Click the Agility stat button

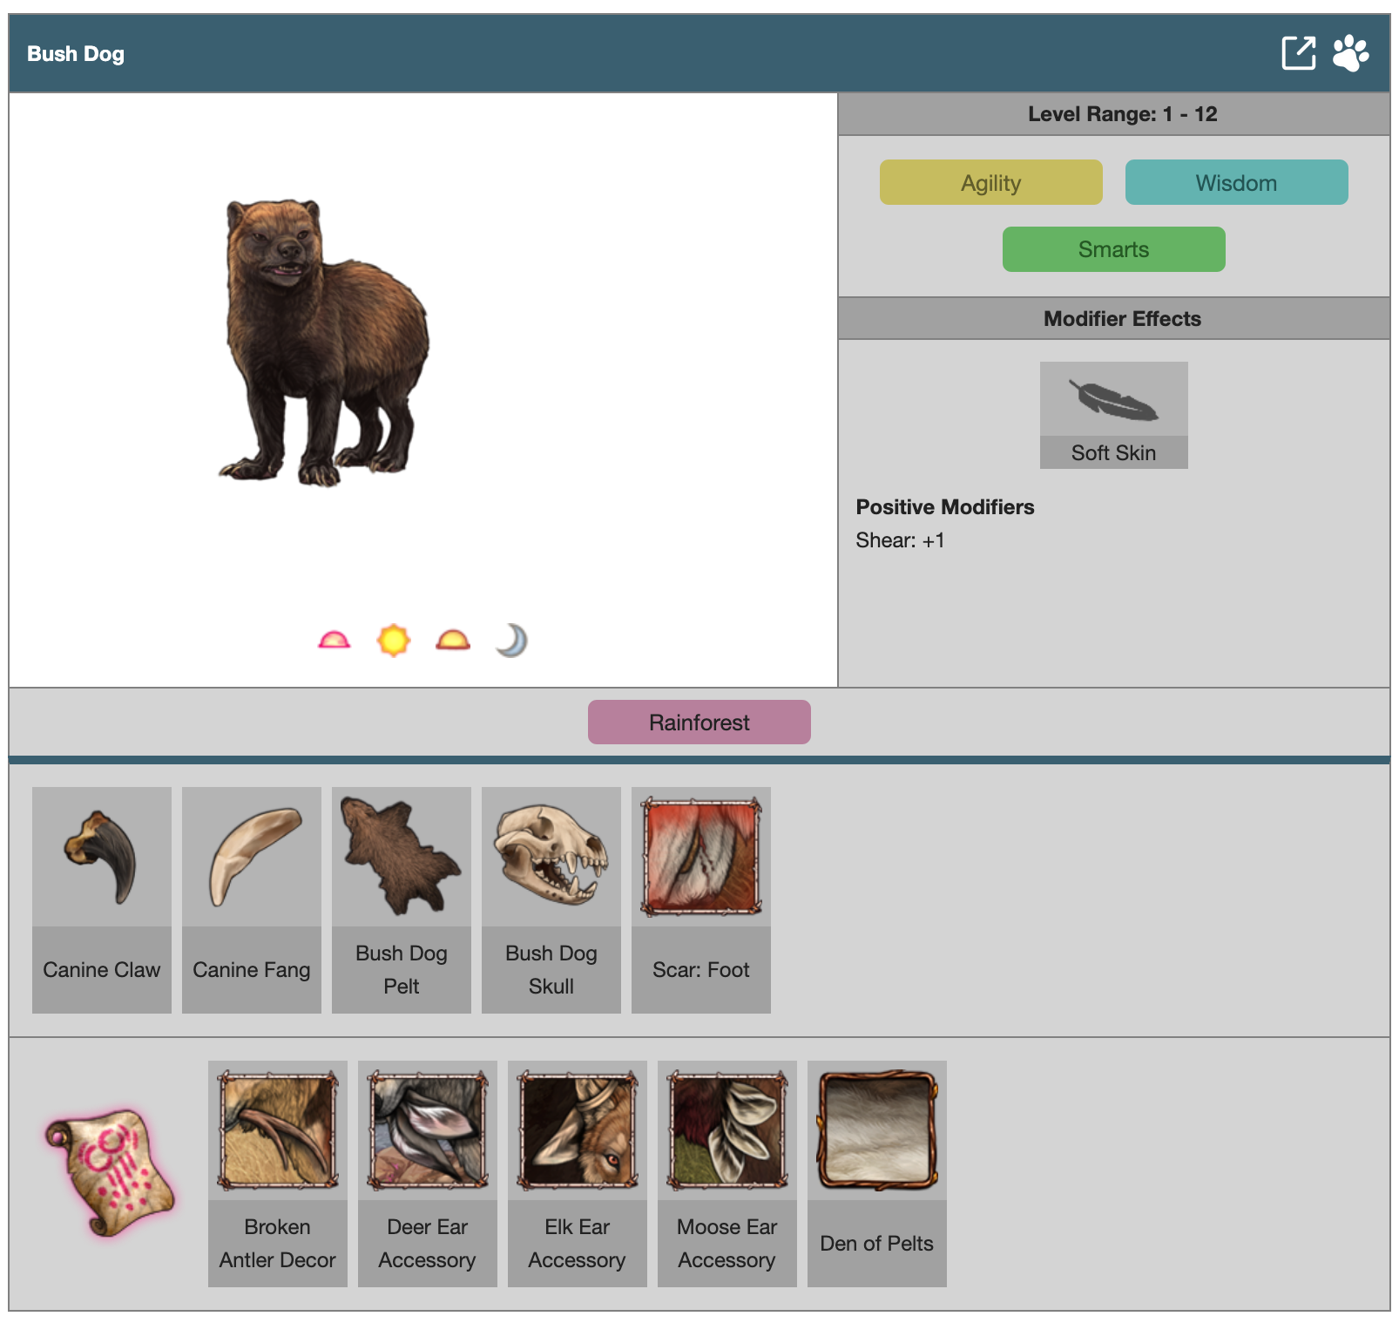(x=990, y=182)
